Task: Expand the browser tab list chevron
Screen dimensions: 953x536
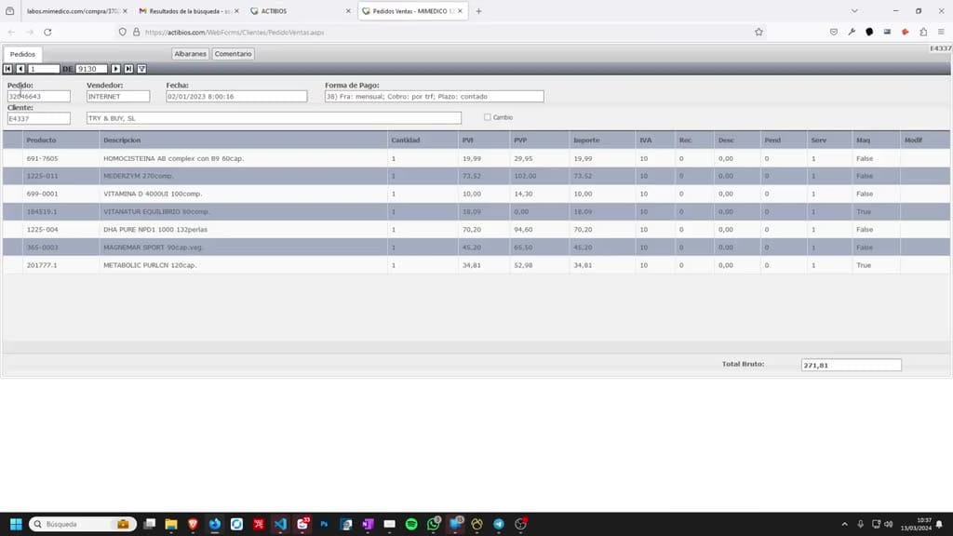Action: click(854, 11)
